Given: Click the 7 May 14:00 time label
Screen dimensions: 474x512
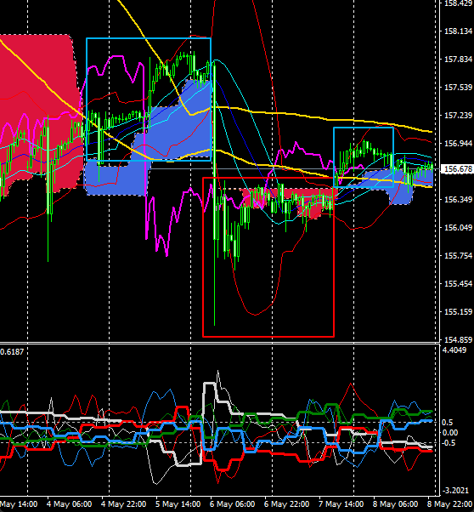Looking at the screenshot, I should (x=341, y=504).
